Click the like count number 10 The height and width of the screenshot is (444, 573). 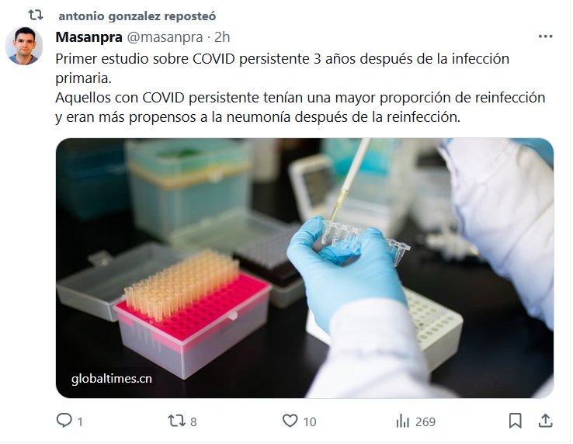310,421
